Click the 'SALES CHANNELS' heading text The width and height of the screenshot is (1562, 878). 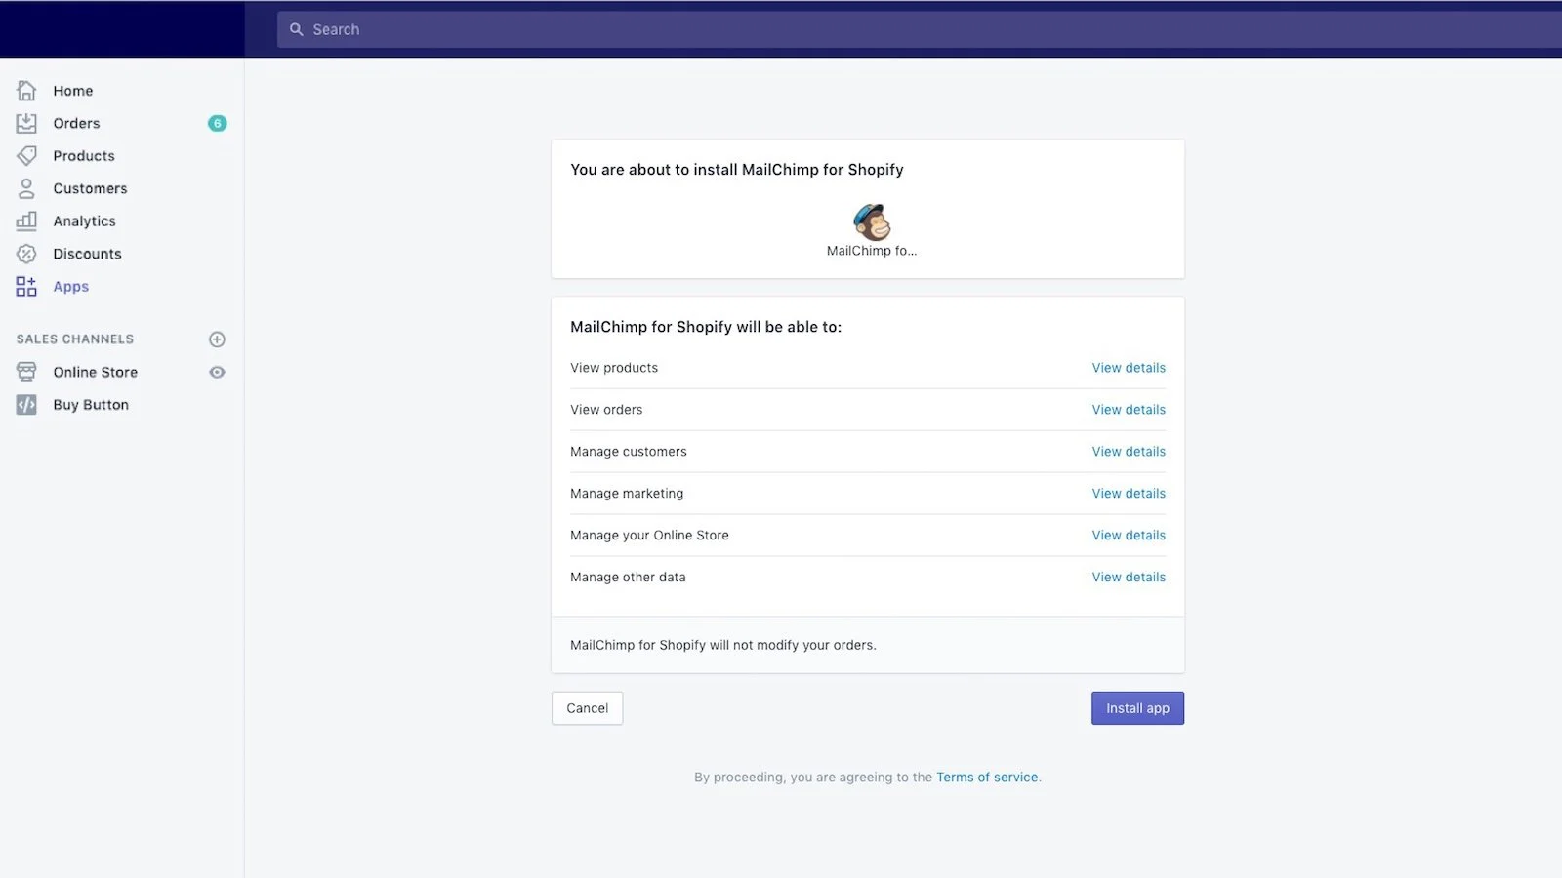coord(75,339)
